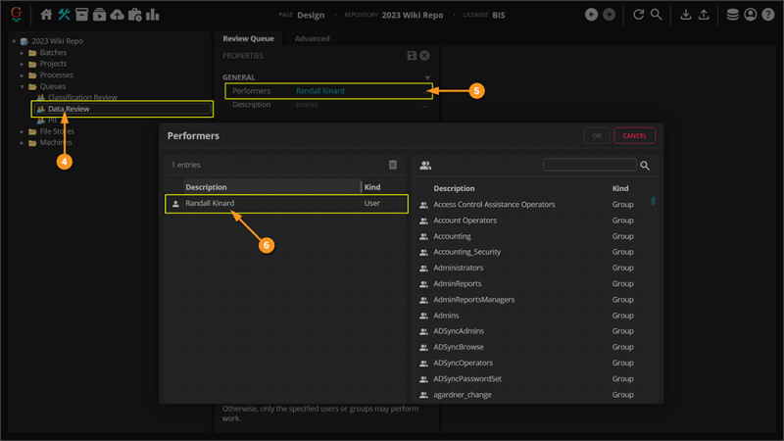The image size is (784, 441).
Task: Click the Cancel button in Performers dialog
Action: click(x=634, y=135)
